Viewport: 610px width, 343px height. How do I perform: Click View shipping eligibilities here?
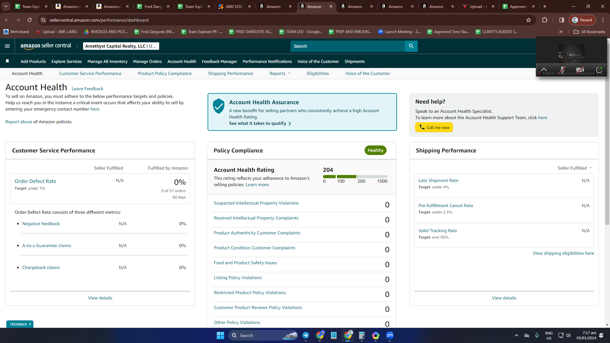pyautogui.click(x=563, y=253)
